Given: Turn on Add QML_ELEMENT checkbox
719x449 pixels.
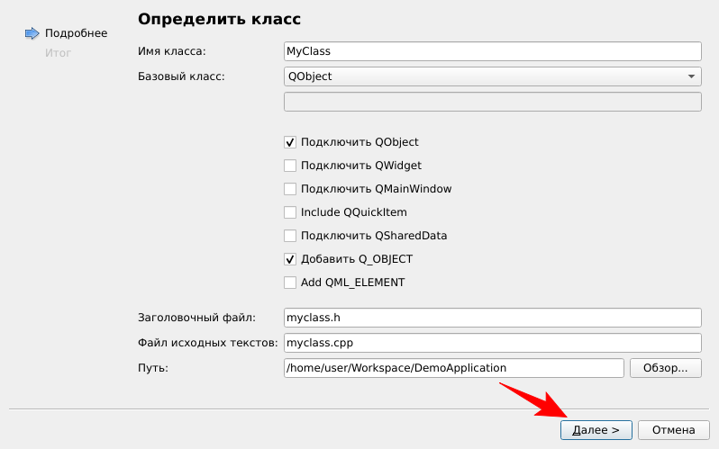Looking at the screenshot, I should 290,283.
